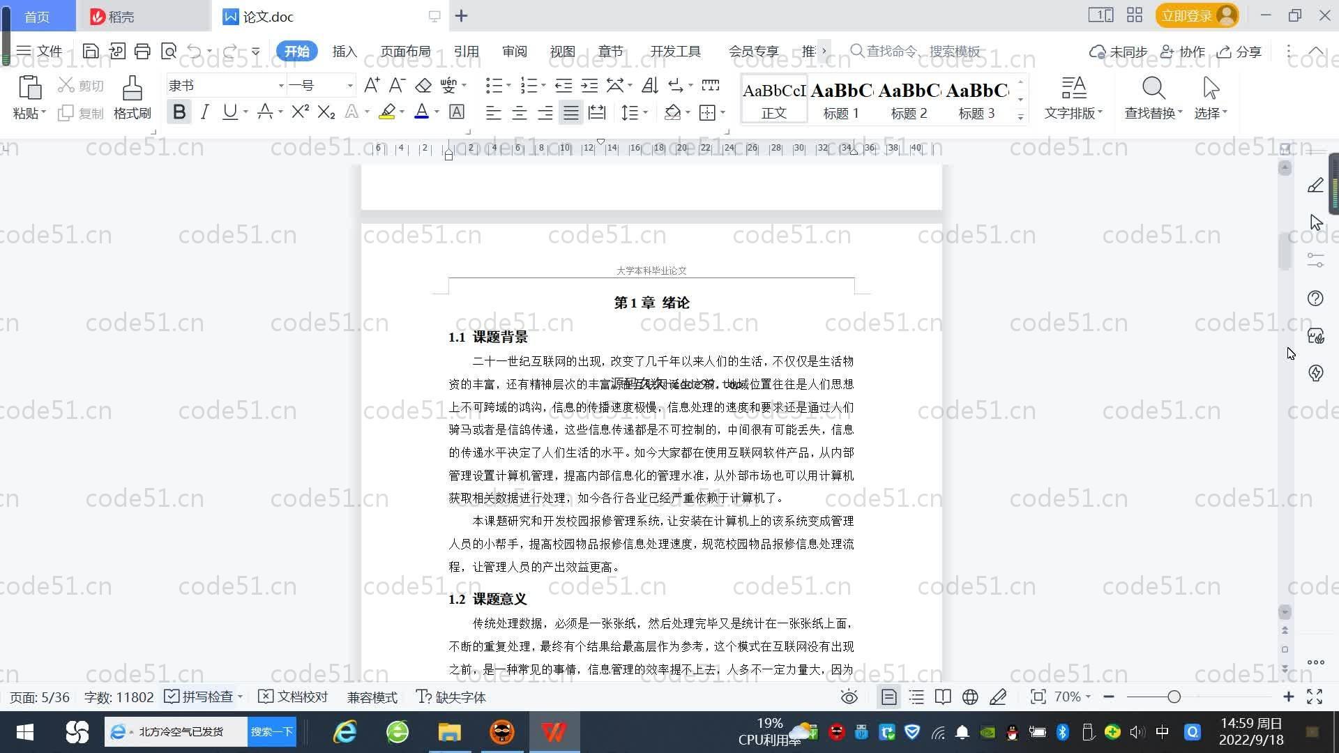
Task: Clear formatting with eraser icon
Action: 423,85
